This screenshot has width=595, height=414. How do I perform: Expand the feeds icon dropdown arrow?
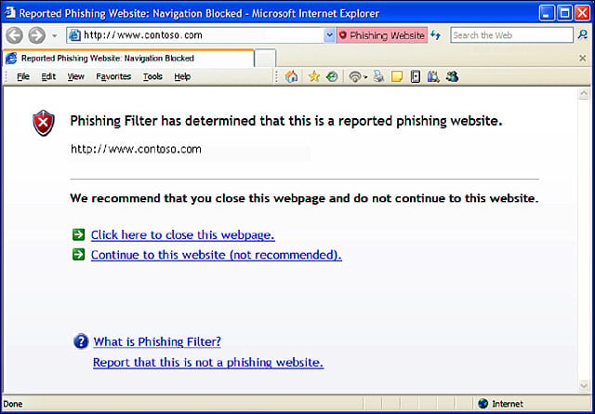pos(365,77)
